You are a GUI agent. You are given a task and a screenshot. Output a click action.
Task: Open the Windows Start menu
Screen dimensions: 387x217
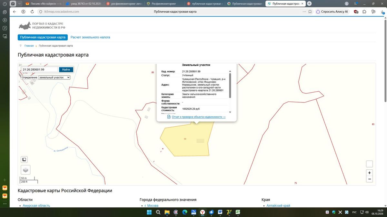150,212
